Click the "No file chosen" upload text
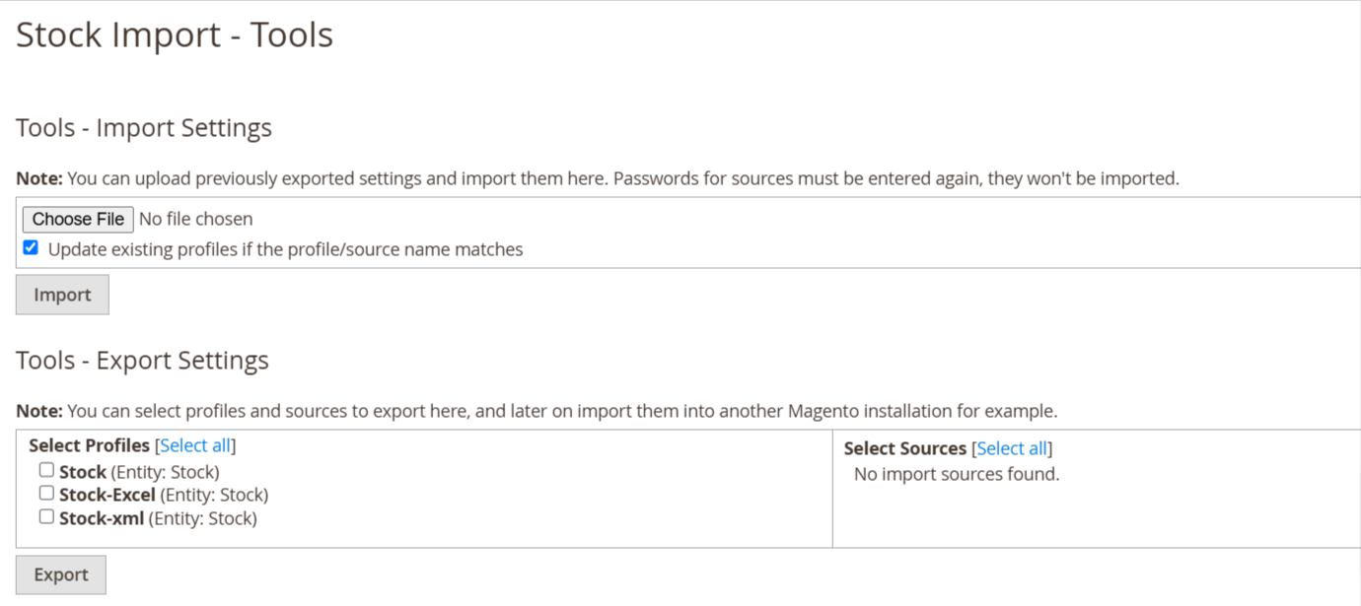The height and width of the screenshot is (606, 1361). [195, 219]
